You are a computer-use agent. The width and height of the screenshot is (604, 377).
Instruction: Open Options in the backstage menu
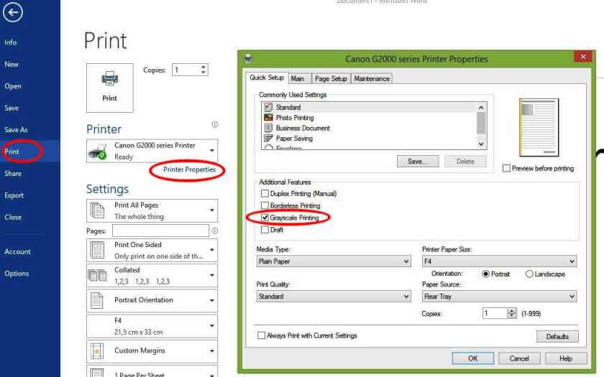(x=17, y=274)
